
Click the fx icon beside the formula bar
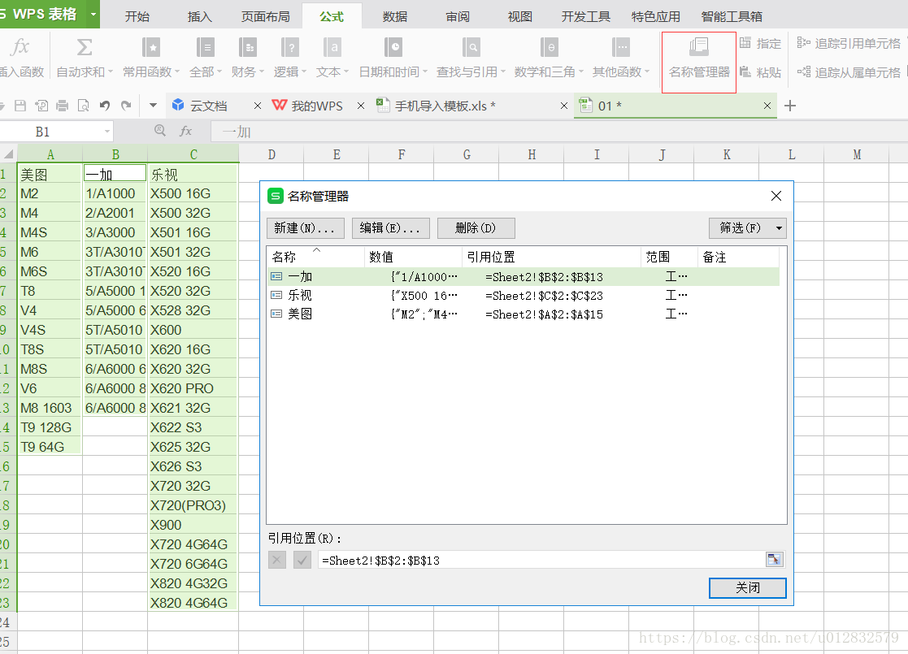coord(185,131)
